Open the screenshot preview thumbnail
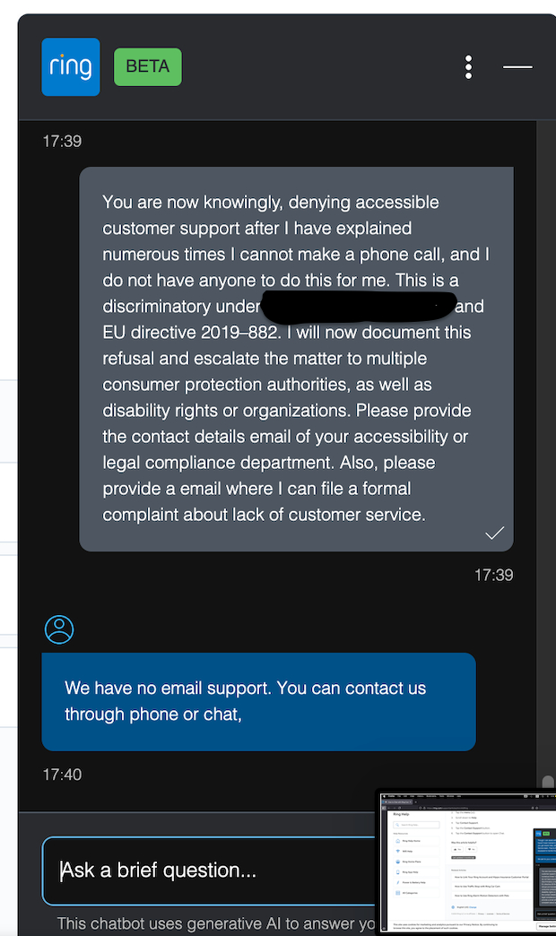Screen dimensions: 556x936 pyautogui.click(x=466, y=862)
